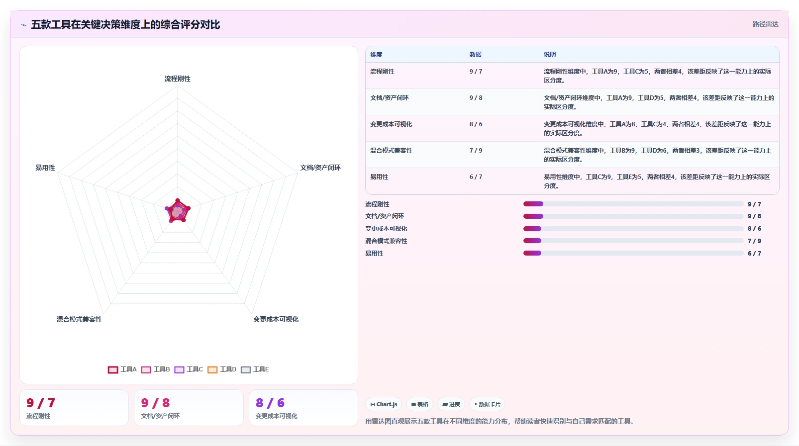Viewport: 799px width, 446px height.
Task: Click the 9 / 8 文档/资产闭环 stat card
Action: 189,408
